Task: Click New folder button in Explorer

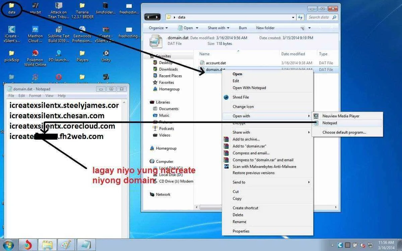Action: point(265,28)
